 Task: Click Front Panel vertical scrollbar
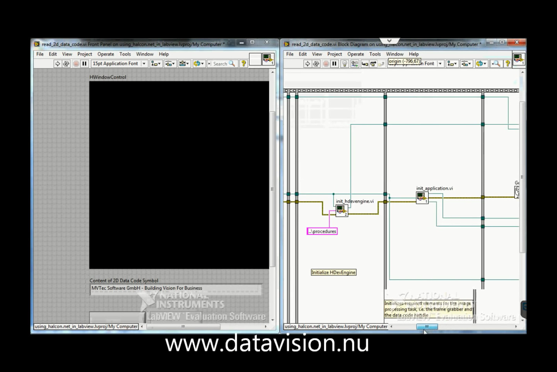[x=272, y=189]
